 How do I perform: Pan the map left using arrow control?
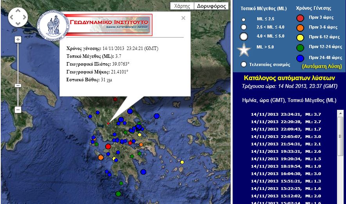point(12,18)
